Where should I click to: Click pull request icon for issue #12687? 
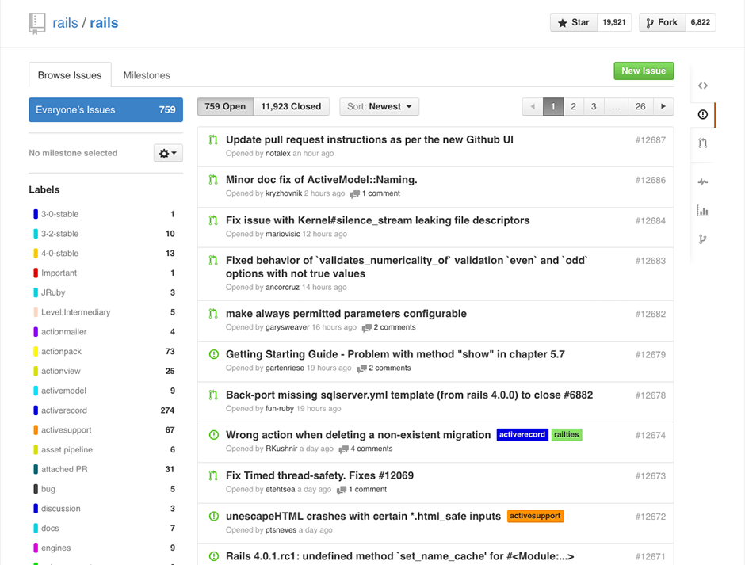pos(213,139)
